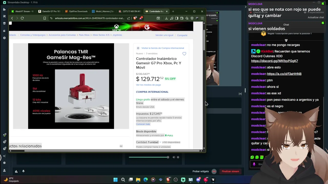
Task: Open Windows taskbar search
Action: tap(123, 180)
